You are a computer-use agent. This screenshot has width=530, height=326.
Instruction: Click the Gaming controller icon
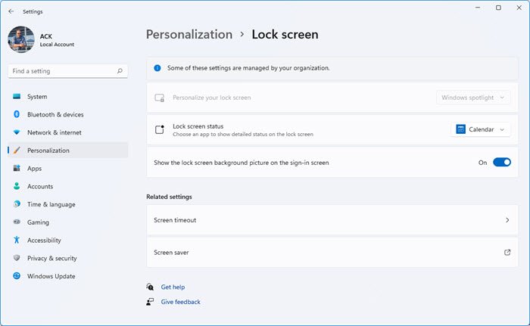17,222
